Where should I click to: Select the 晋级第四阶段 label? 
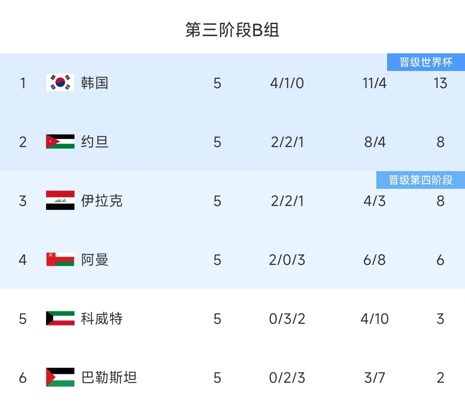[x=421, y=180]
